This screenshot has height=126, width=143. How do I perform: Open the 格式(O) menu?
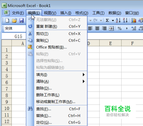[x=82, y=13]
